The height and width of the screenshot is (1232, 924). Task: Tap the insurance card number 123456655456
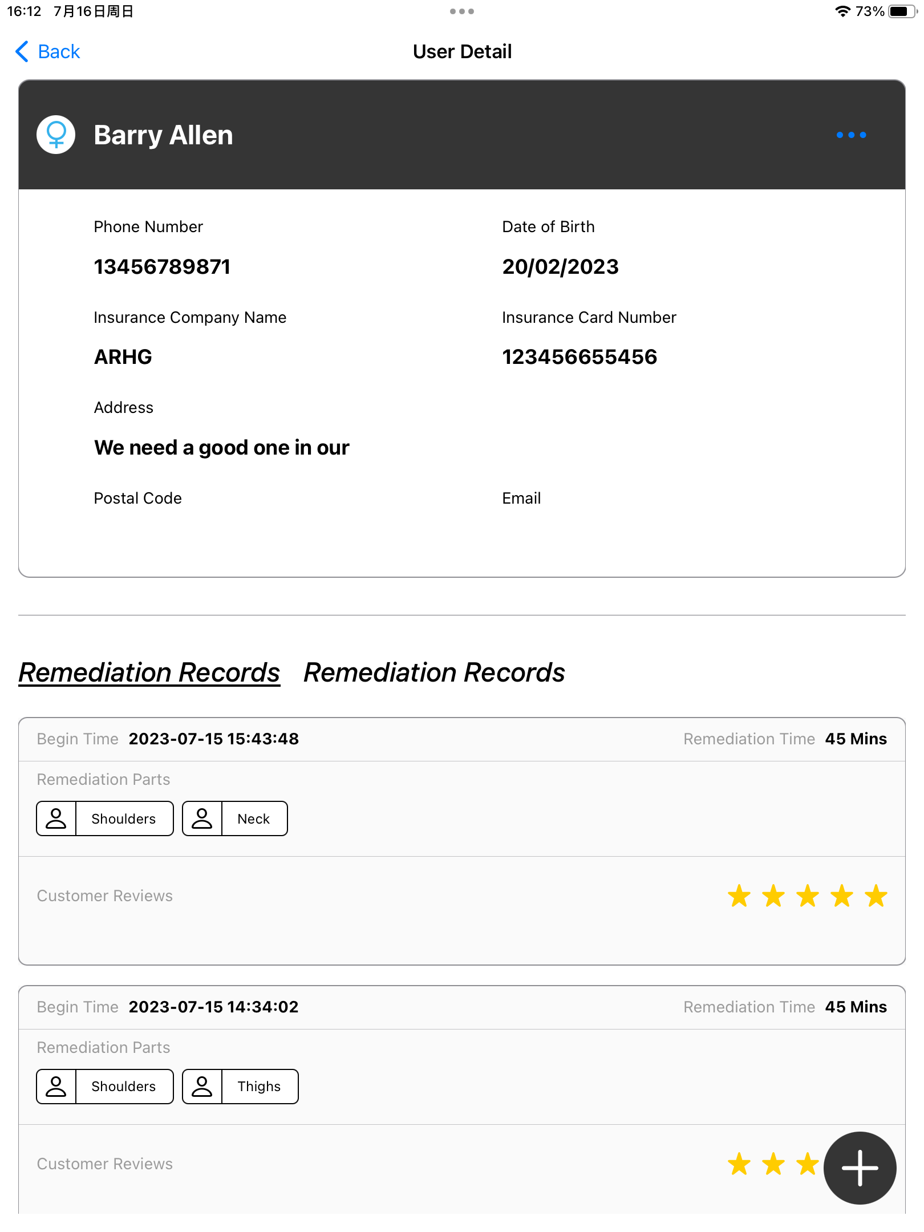[x=579, y=357]
